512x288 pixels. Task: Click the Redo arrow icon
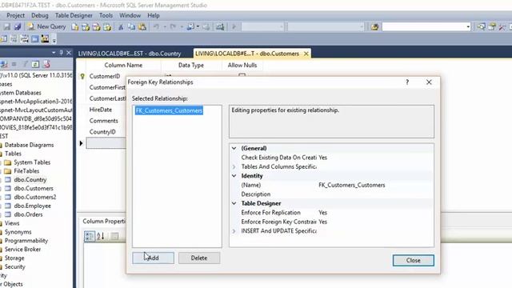(173, 26)
